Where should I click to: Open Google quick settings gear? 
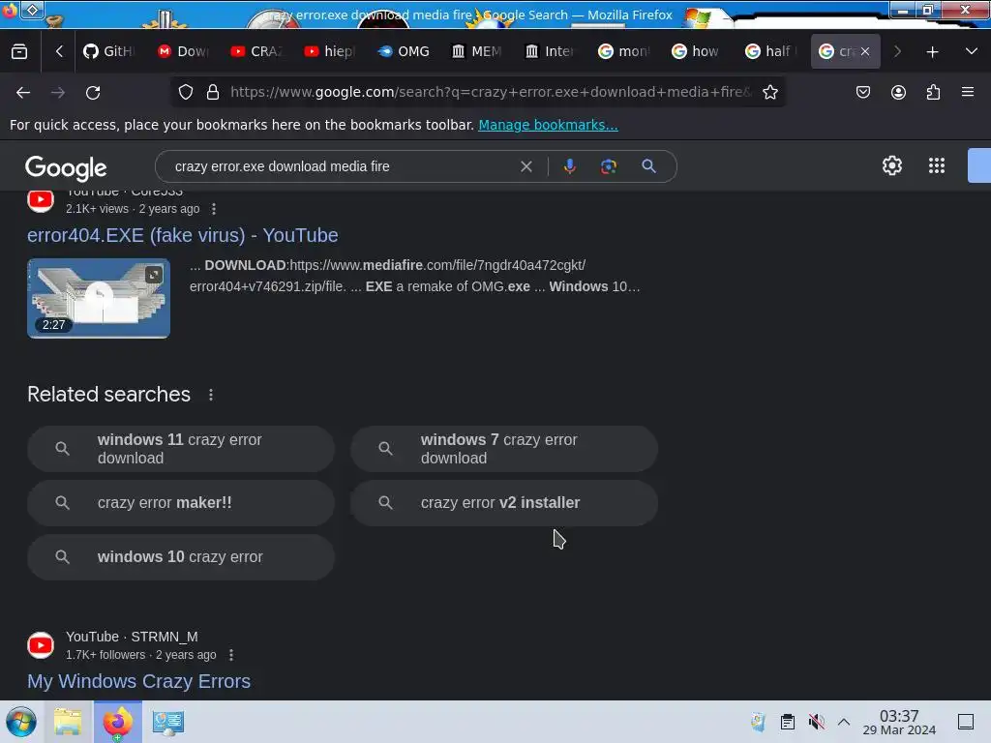point(891,165)
